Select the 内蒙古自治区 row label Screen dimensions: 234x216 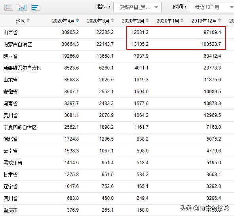17,44
